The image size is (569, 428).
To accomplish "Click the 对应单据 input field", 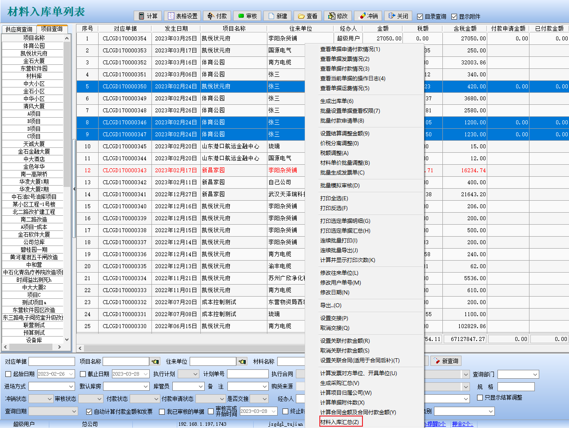I will pos(52,361).
